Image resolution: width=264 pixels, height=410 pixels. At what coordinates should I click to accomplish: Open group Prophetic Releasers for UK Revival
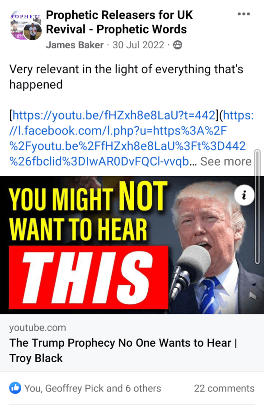(119, 22)
